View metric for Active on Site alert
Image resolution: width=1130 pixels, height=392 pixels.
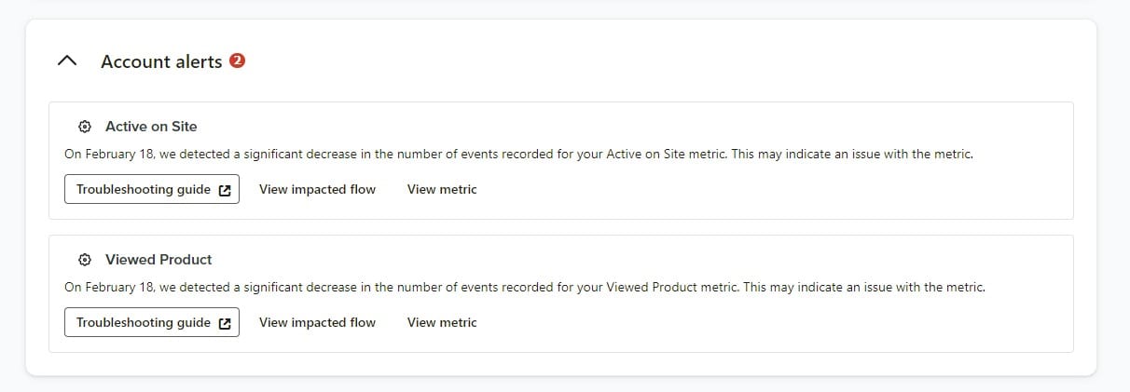pyautogui.click(x=442, y=189)
